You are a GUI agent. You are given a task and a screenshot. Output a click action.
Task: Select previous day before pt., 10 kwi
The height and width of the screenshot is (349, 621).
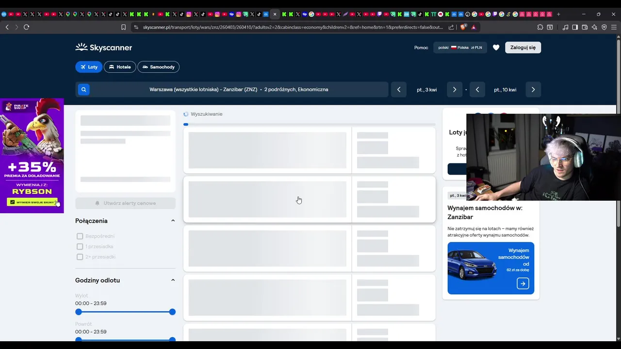pyautogui.click(x=477, y=90)
